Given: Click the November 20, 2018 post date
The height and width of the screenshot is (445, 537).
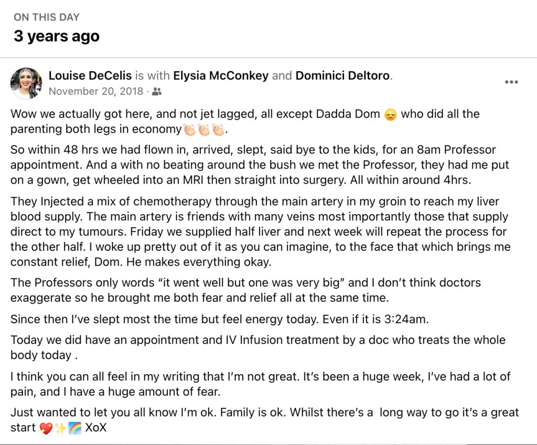Looking at the screenshot, I should (96, 91).
